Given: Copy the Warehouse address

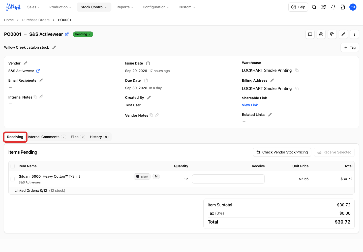Looking at the screenshot, I should [x=297, y=70].
